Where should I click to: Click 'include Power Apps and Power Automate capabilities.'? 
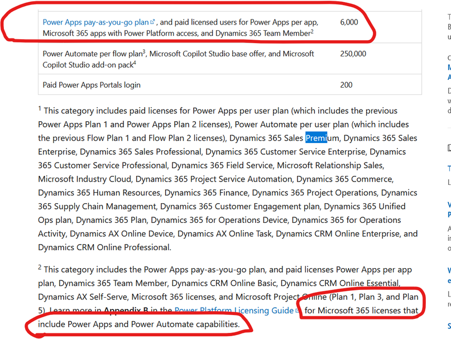coord(138,324)
